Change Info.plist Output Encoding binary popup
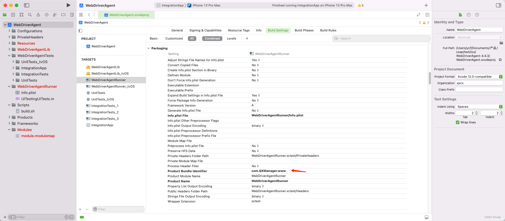Viewport: 505px width, 221px height. 258,126
